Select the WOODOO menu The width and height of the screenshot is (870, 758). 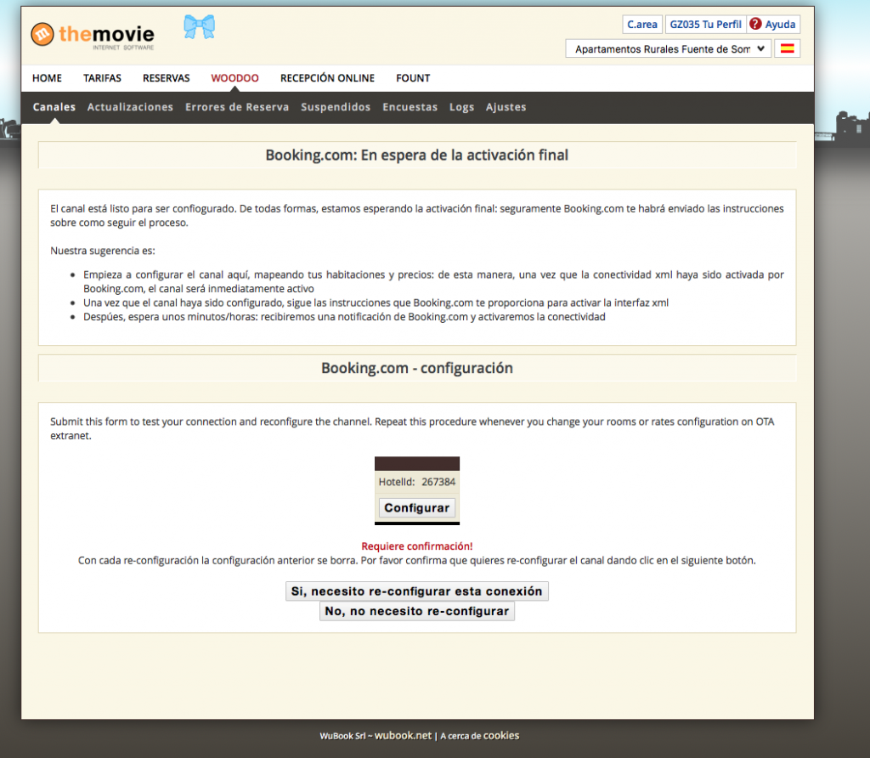pyautogui.click(x=234, y=78)
